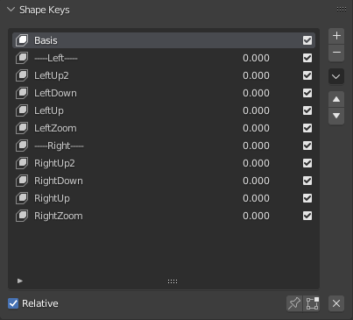
Task: Click the LeftUp2 value 0.000
Action: point(256,75)
